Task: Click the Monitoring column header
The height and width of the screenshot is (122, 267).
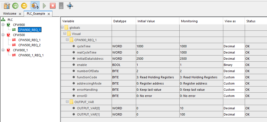Action: coord(189,21)
